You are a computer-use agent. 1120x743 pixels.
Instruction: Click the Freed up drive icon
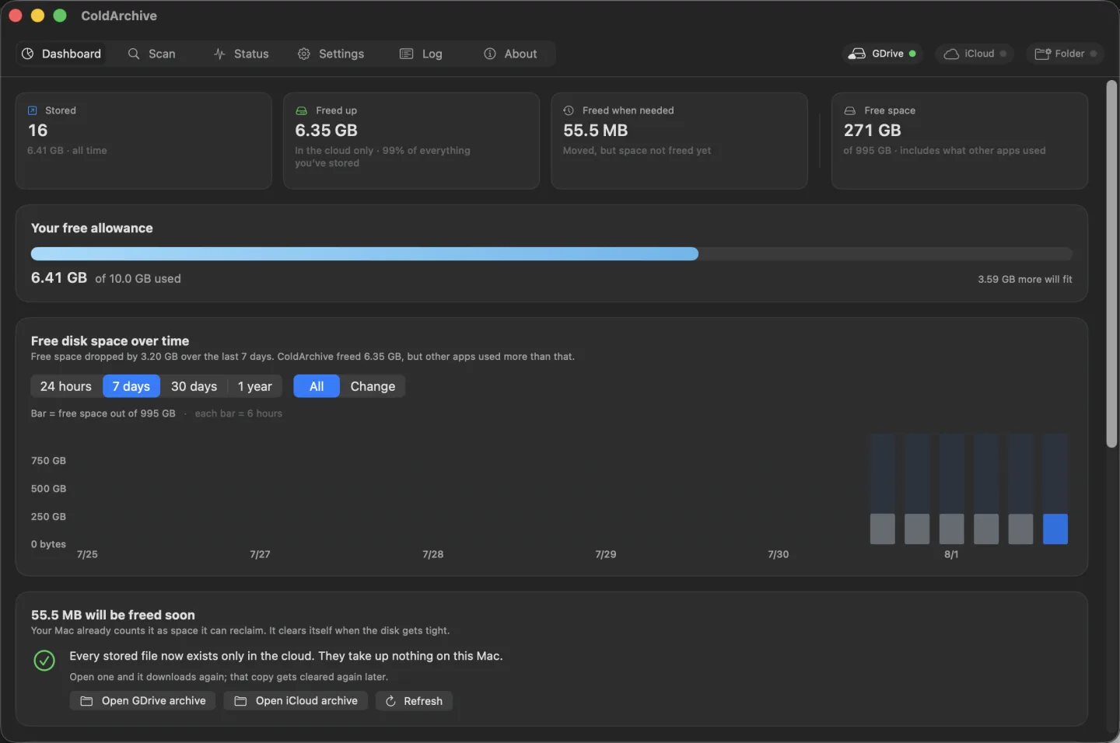(301, 110)
